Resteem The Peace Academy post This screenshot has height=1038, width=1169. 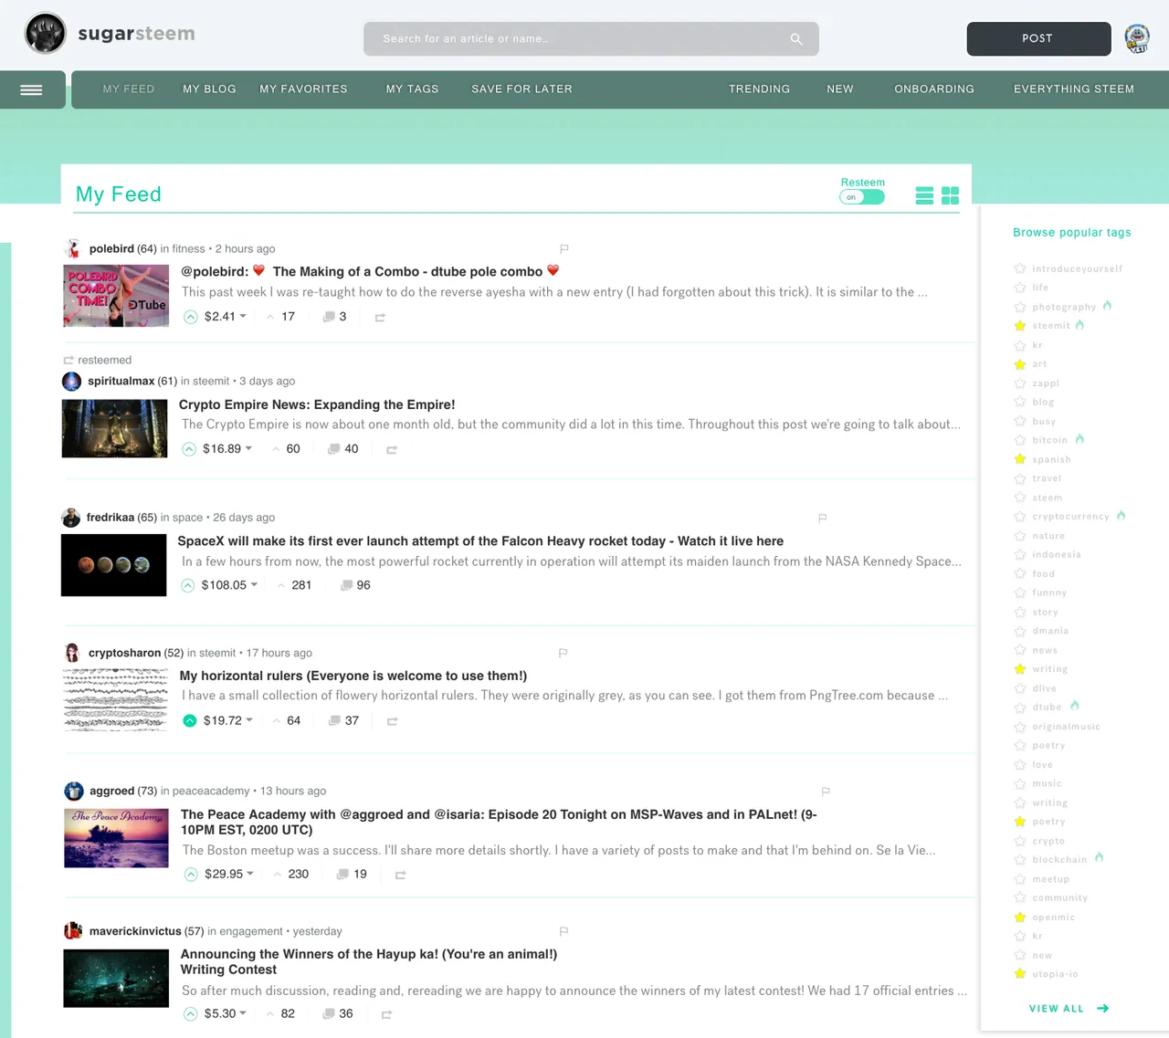(x=400, y=875)
